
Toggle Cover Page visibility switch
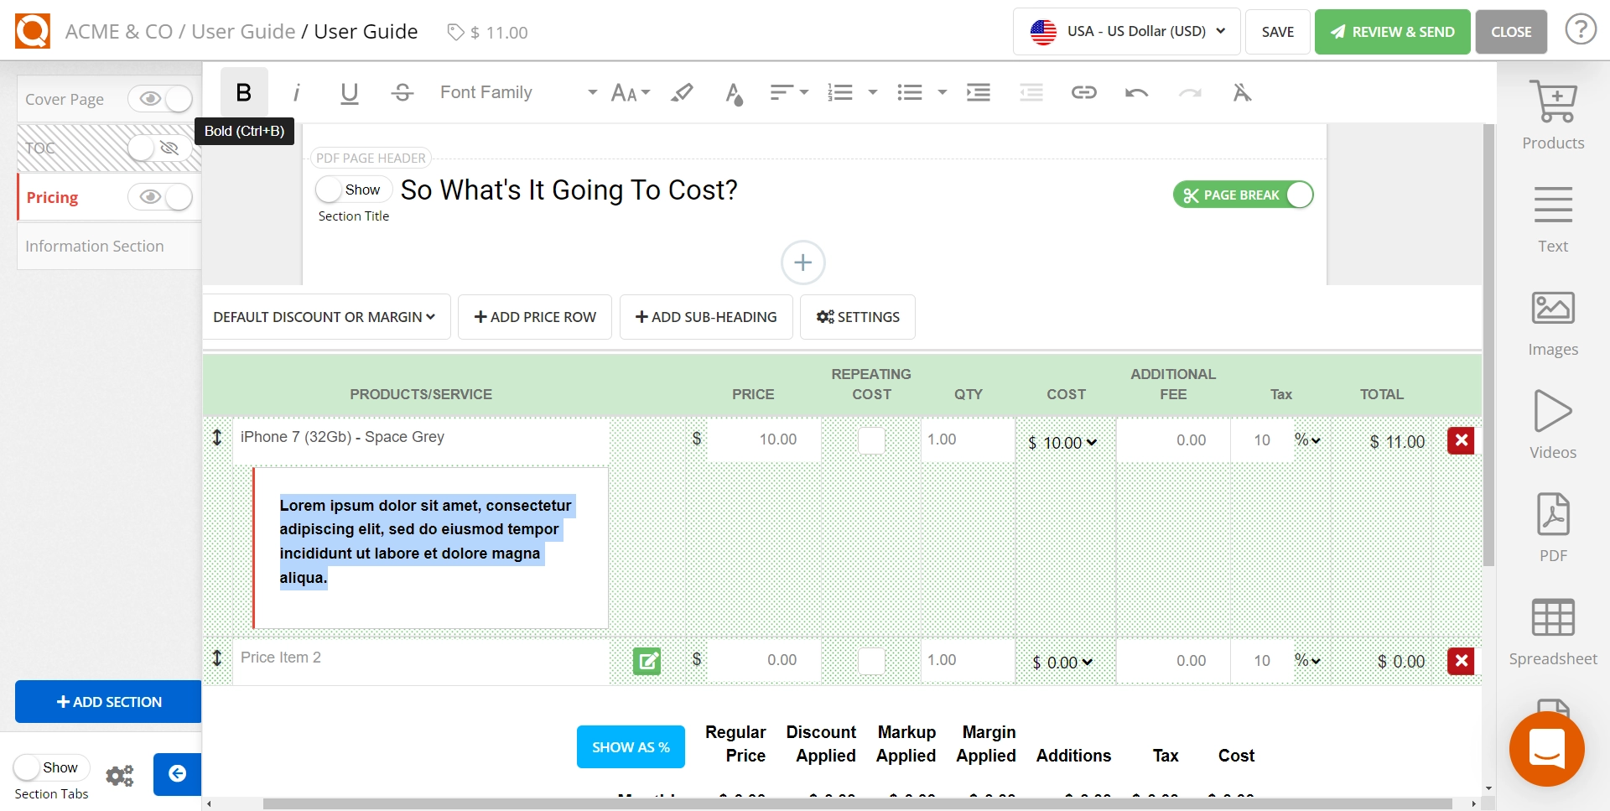[x=160, y=99]
